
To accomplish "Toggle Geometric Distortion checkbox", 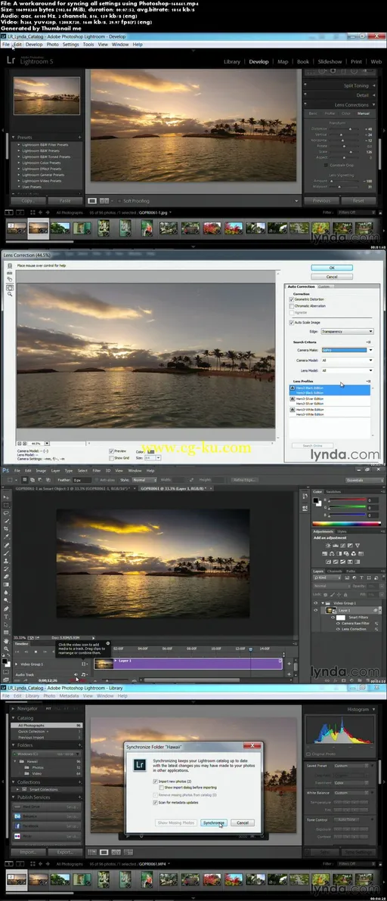I will point(293,299).
